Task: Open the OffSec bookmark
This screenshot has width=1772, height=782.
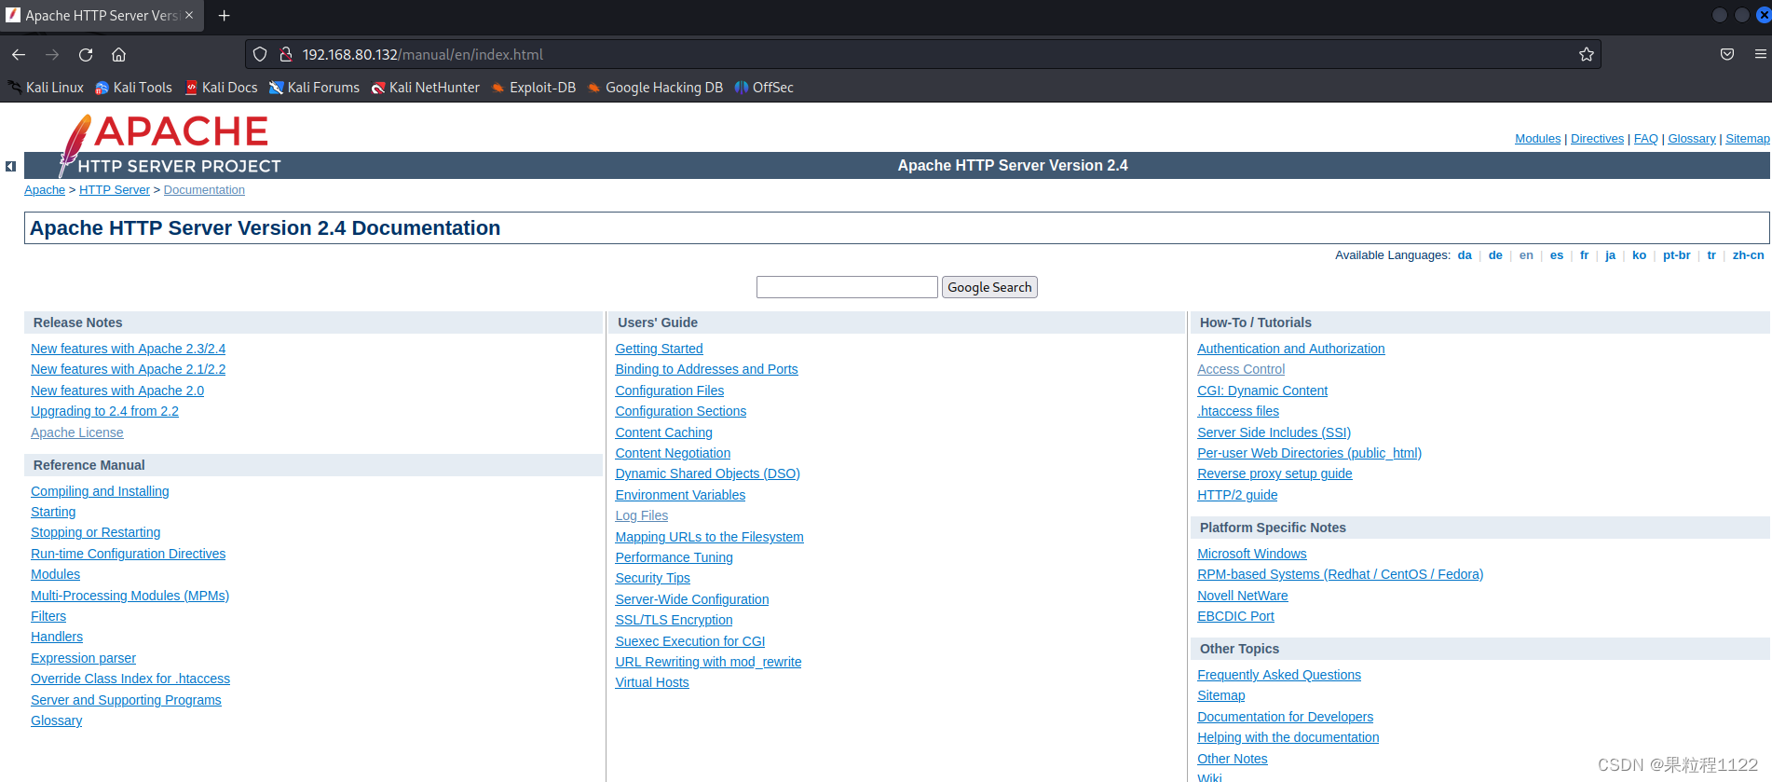Action: point(764,88)
